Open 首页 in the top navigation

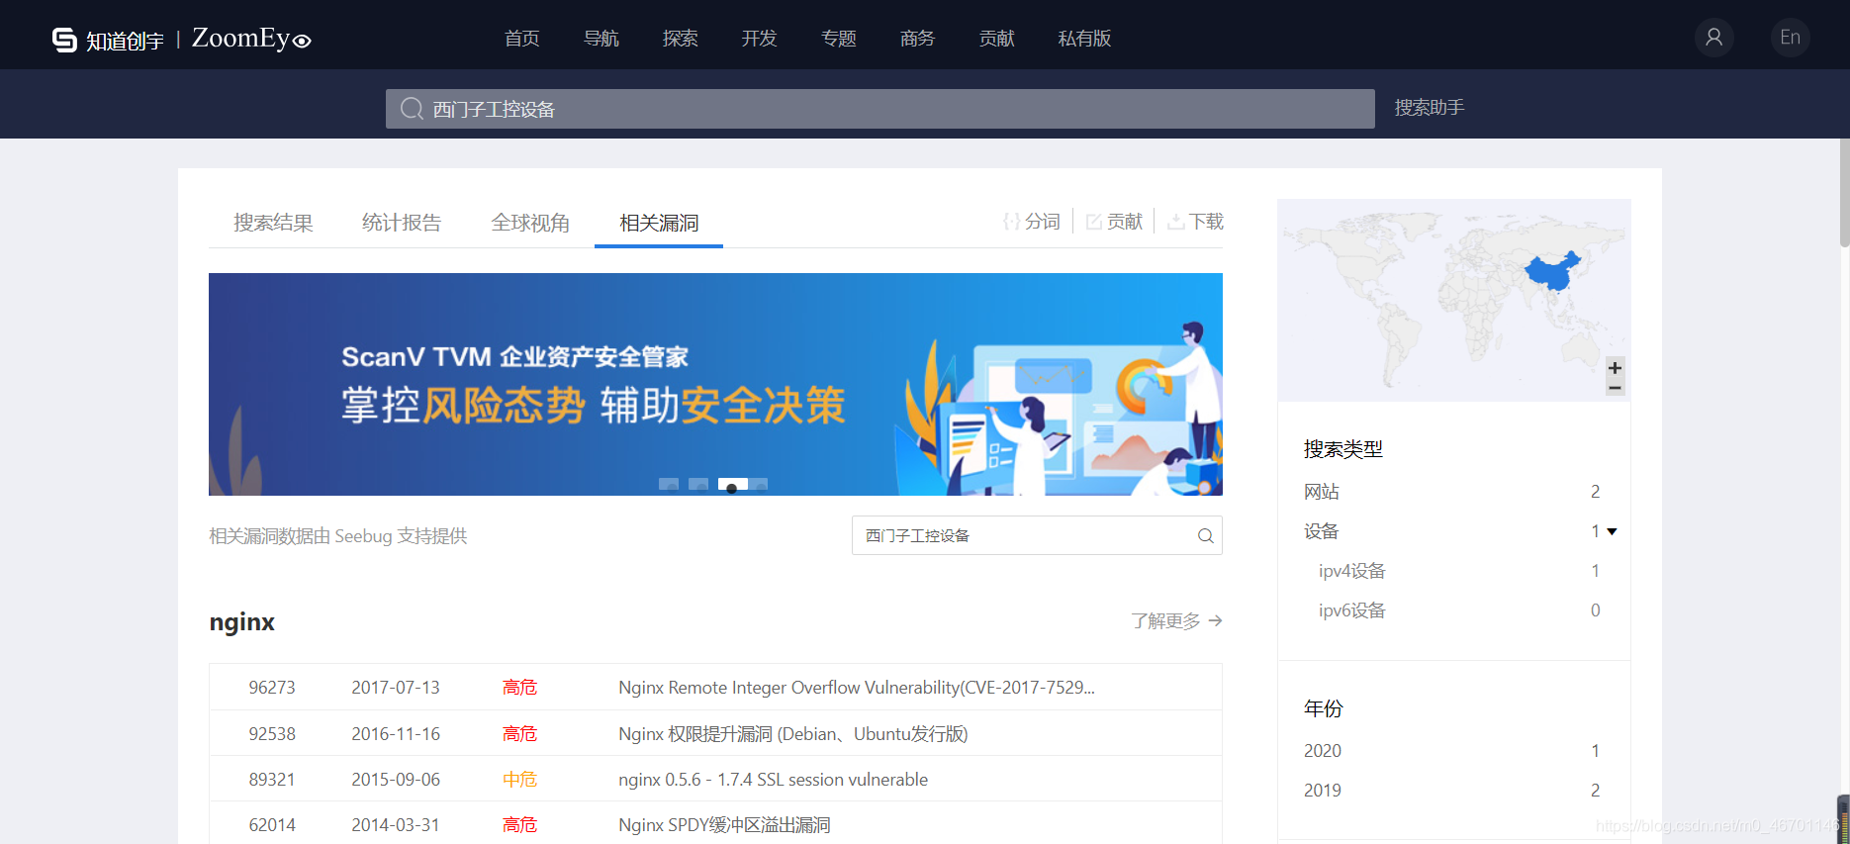[522, 39]
